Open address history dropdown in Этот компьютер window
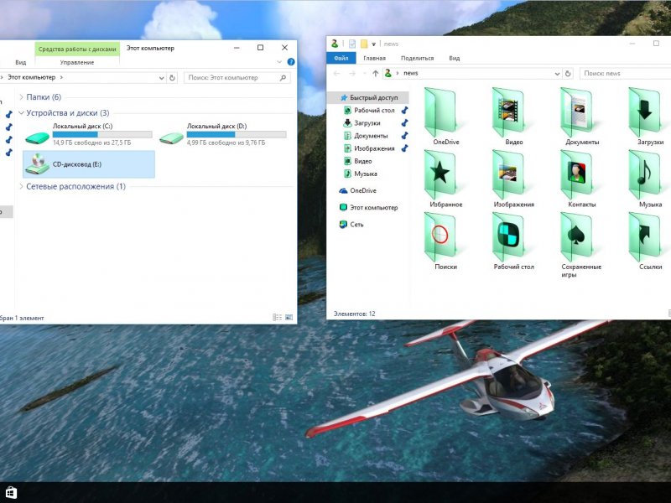Screen dimensions: 671x503 coord(161,78)
